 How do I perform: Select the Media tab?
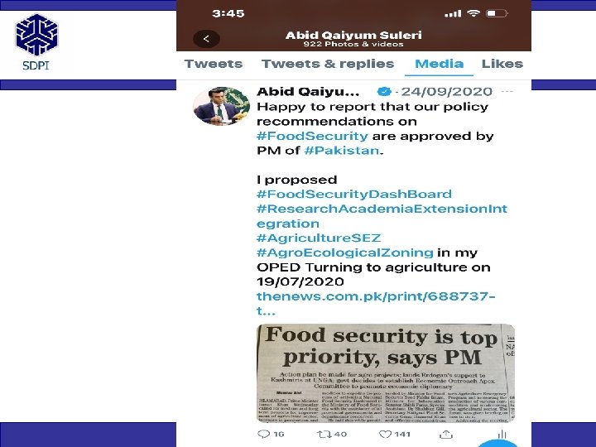439,64
